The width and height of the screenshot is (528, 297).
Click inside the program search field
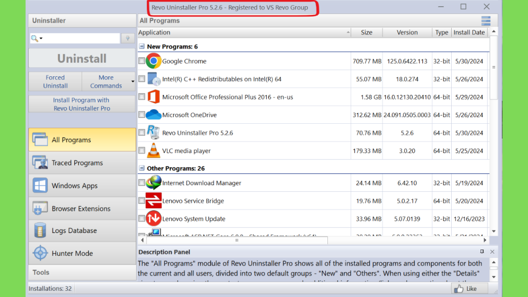coord(81,38)
